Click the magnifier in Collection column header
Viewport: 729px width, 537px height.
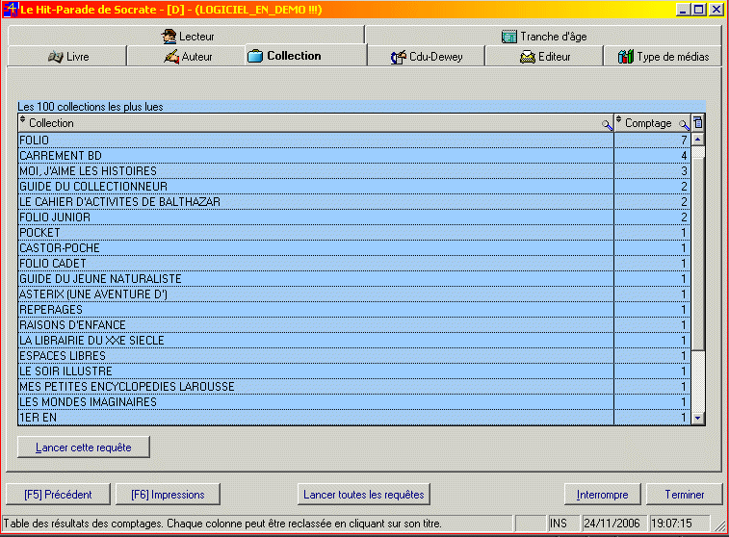607,124
